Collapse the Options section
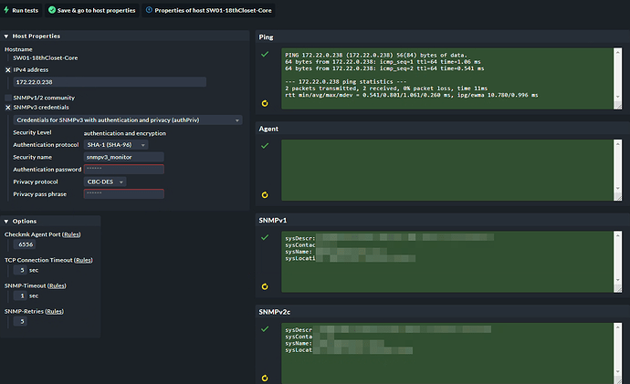 click(7, 221)
